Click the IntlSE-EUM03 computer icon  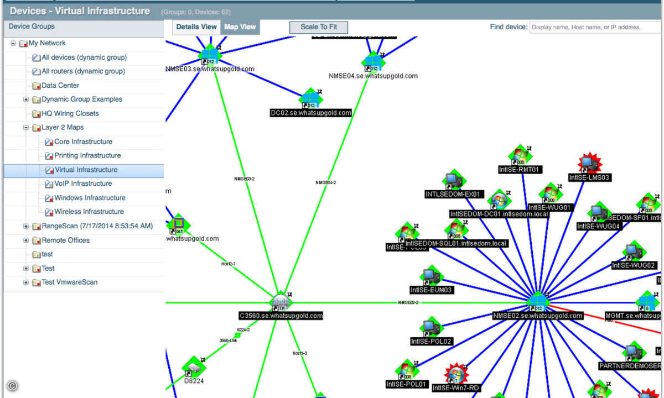(x=432, y=276)
